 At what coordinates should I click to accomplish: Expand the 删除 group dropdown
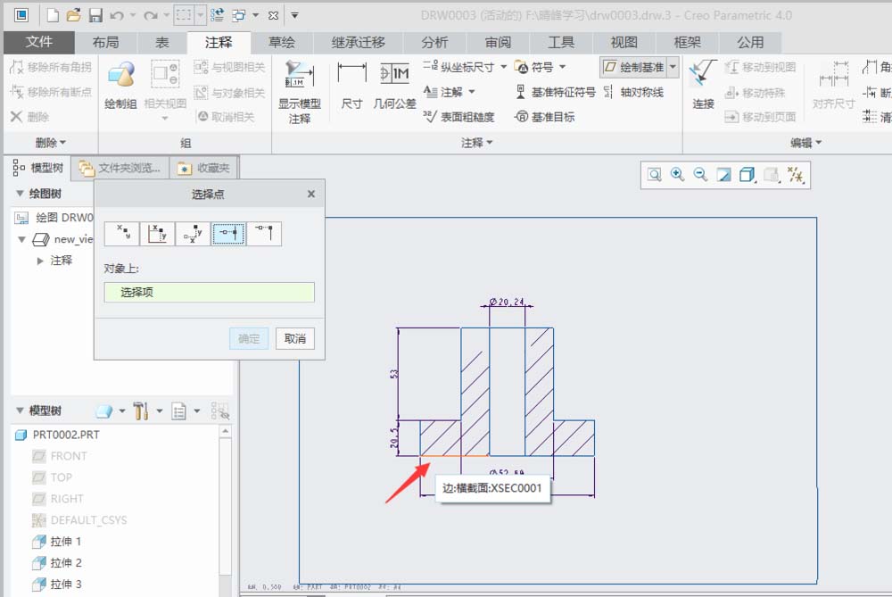(51, 142)
